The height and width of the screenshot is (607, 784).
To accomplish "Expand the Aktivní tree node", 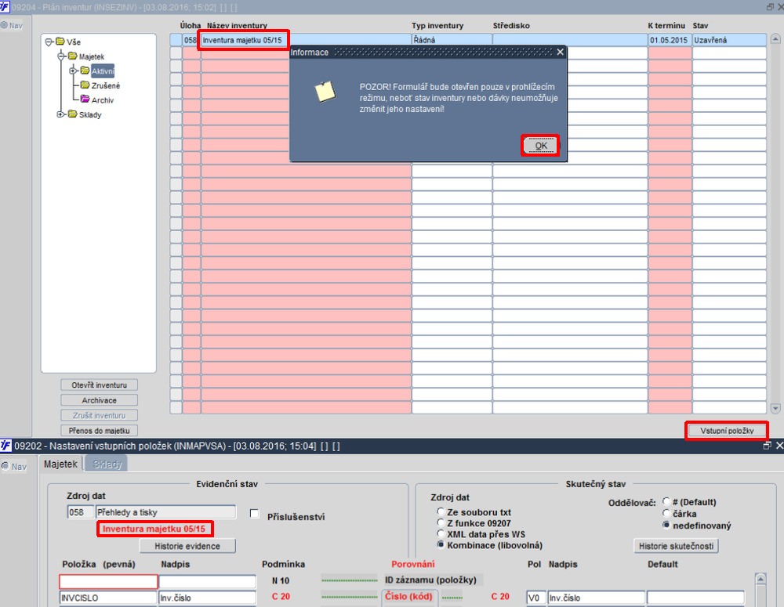I will click(x=73, y=71).
